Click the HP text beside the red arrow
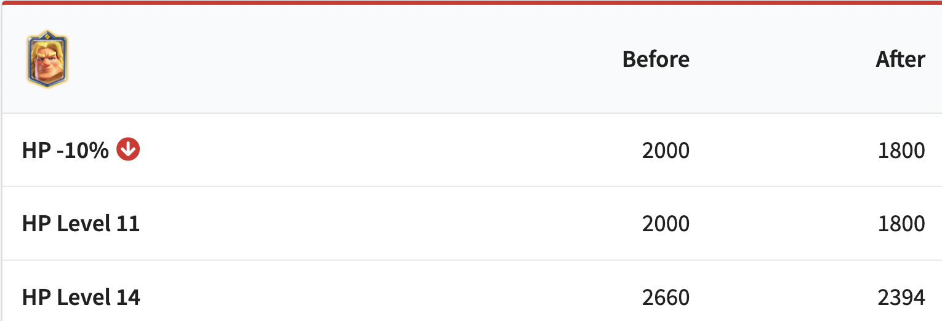 tap(36, 151)
